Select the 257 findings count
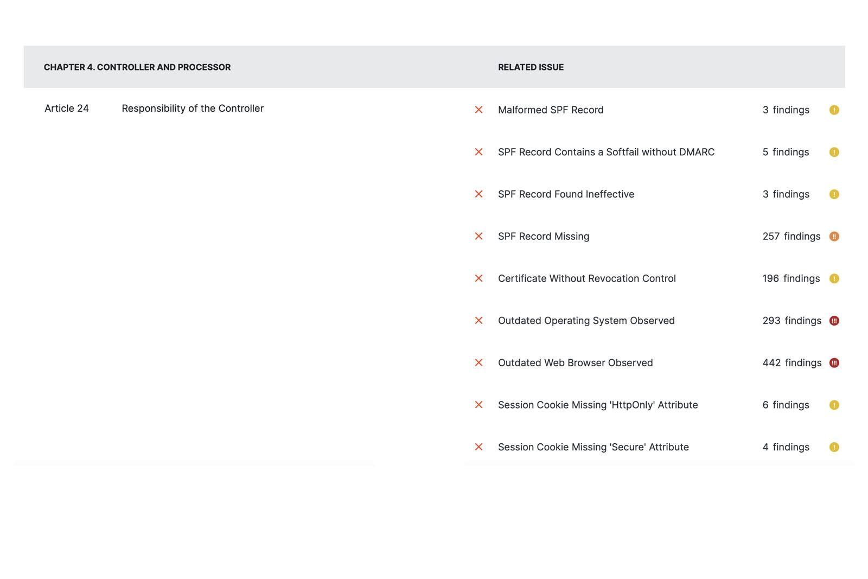 [x=791, y=236]
